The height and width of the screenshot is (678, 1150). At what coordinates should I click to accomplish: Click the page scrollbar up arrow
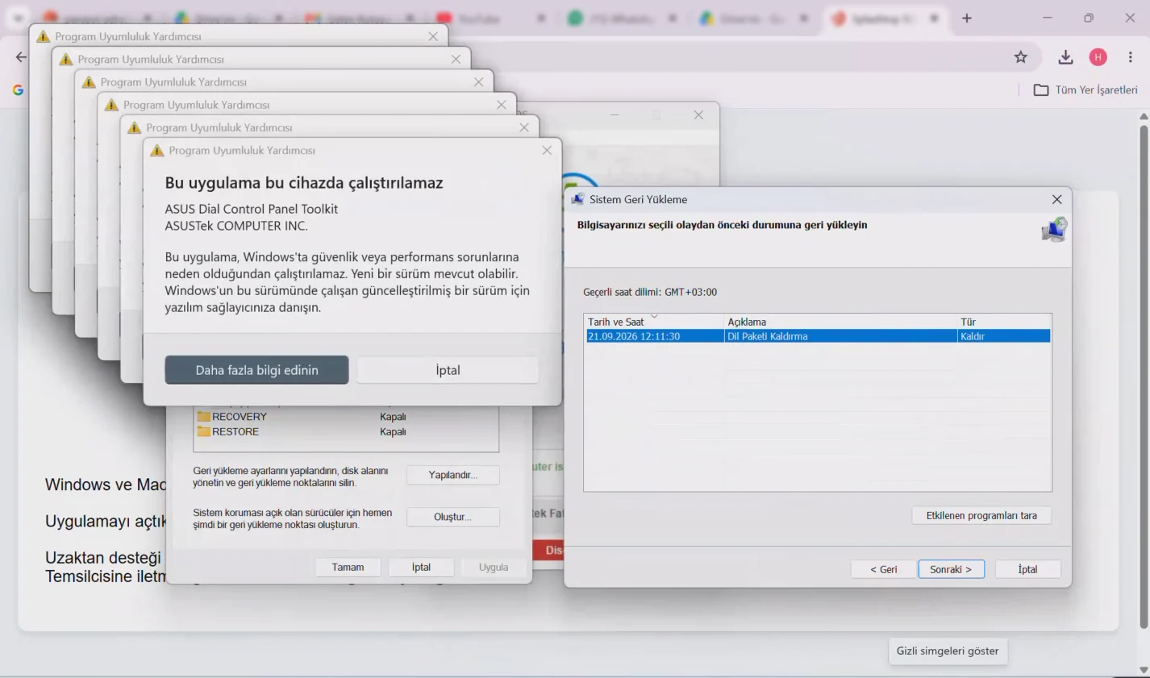pos(1144,117)
